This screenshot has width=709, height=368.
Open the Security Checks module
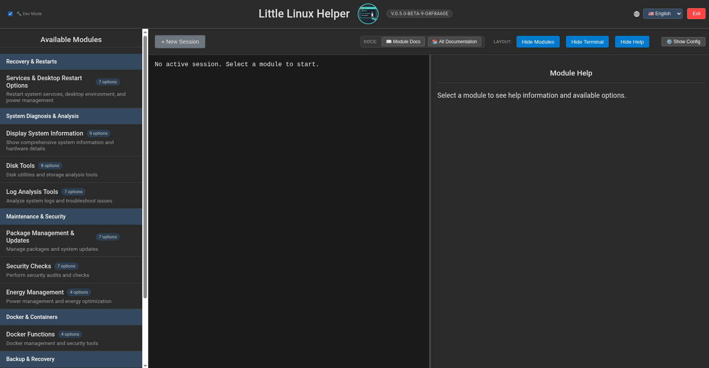71,270
